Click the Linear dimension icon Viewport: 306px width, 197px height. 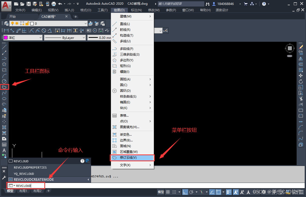(x=6, y=31)
